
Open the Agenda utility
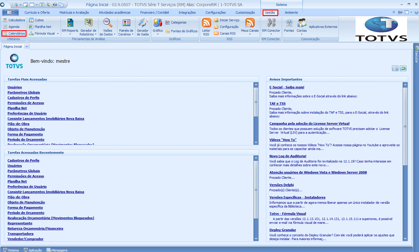coord(11,27)
